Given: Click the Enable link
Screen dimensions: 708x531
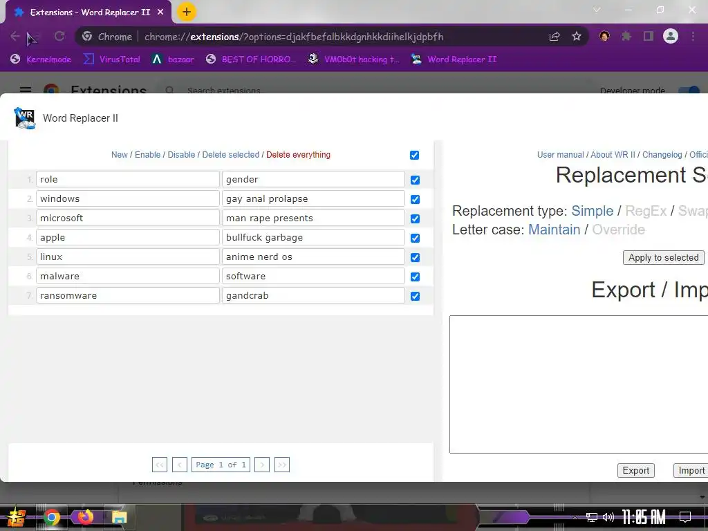Looking at the screenshot, I should (148, 155).
